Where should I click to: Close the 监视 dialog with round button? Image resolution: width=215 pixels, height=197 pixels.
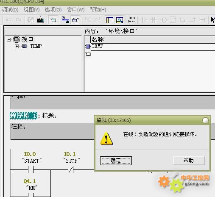(x=205, y=120)
